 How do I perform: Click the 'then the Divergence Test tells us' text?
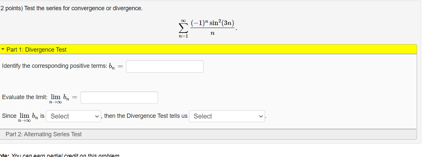click(x=146, y=116)
